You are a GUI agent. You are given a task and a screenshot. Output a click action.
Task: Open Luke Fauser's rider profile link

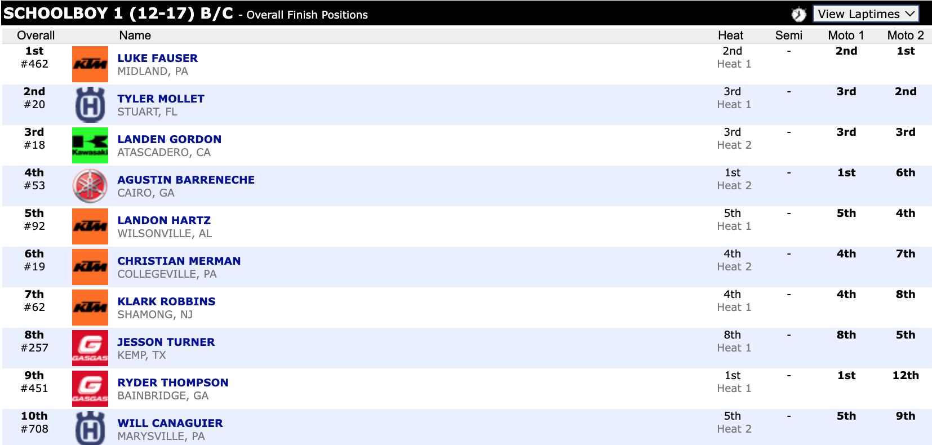tap(157, 58)
